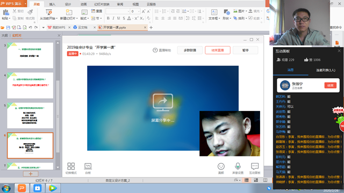Click the Save icon in quick toolbar
The width and height of the screenshot is (344, 193).
pos(8,27)
